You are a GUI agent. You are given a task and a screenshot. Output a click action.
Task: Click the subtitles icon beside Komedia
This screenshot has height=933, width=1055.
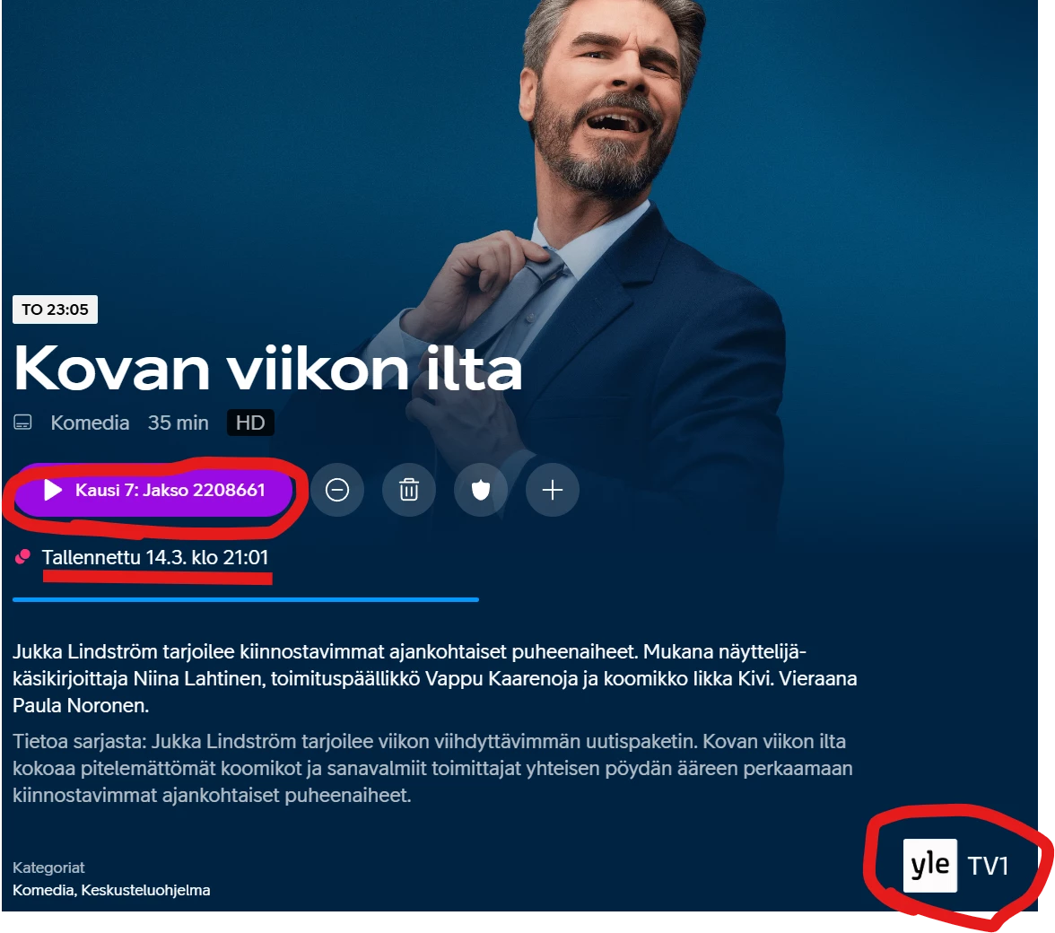[23, 423]
